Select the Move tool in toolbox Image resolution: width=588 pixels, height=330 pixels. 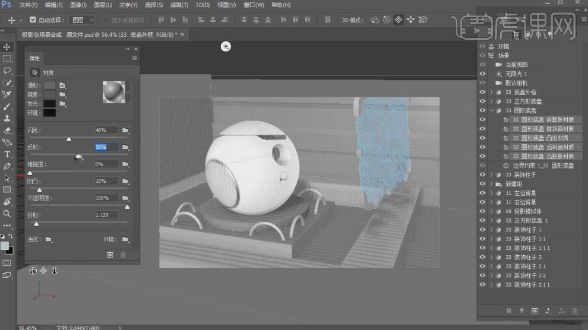pyautogui.click(x=7, y=47)
